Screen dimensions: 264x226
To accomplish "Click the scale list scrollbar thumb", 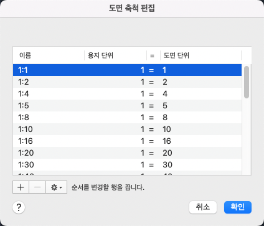I will click(247, 82).
